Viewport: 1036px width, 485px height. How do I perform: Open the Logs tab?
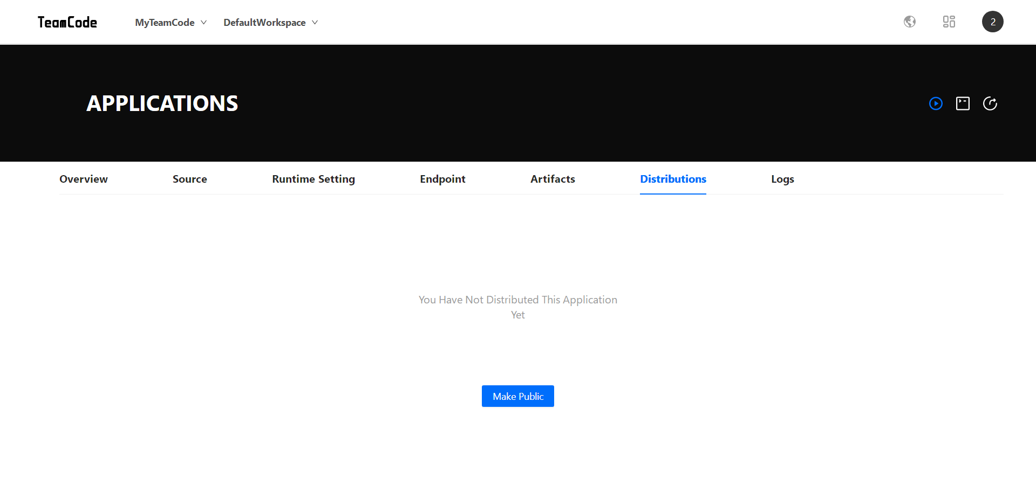coord(782,179)
